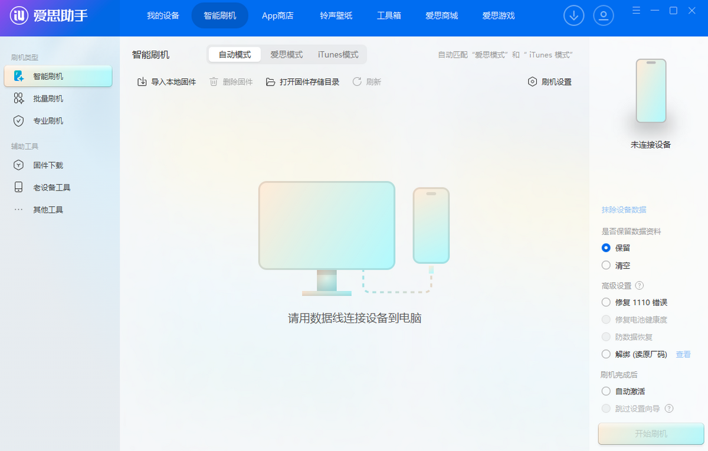Click the 打开固件存储目录 folder icon

[271, 82]
